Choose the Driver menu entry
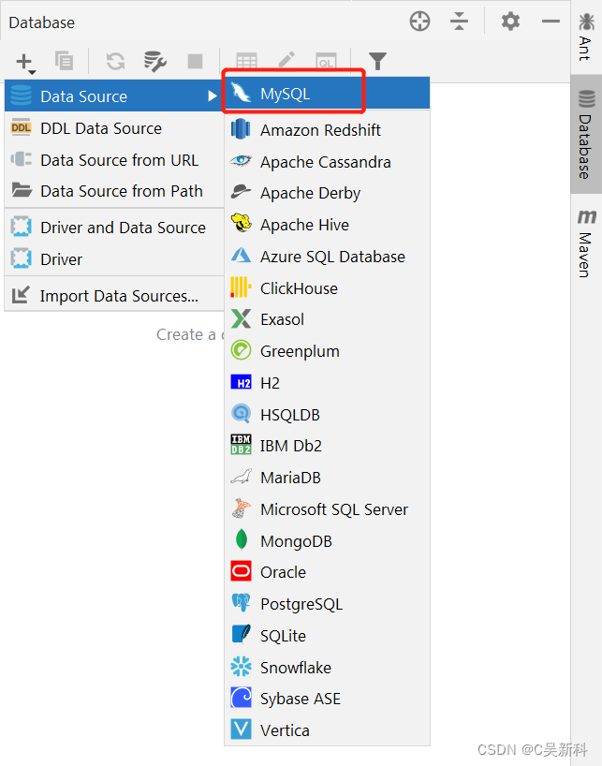 [114, 258]
